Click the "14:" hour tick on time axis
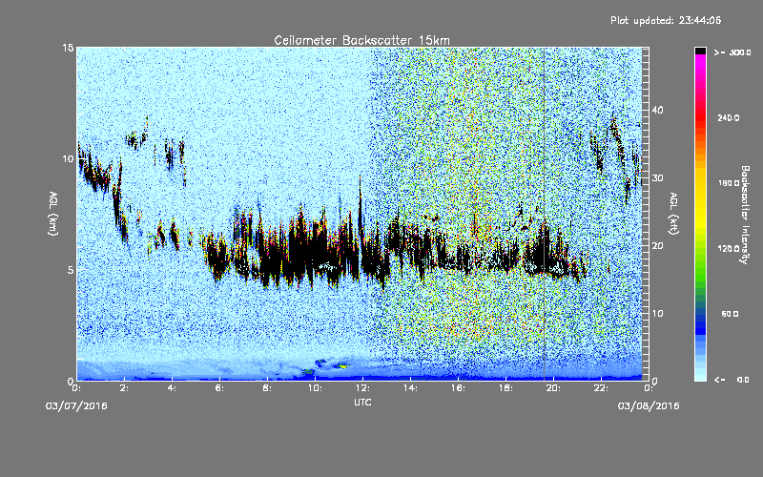Viewport: 763px width, 477px height. click(x=410, y=388)
